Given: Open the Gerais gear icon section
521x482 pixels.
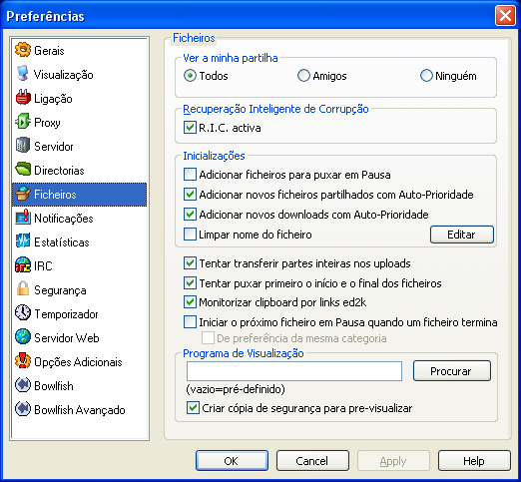Looking at the screenshot, I should point(23,50).
